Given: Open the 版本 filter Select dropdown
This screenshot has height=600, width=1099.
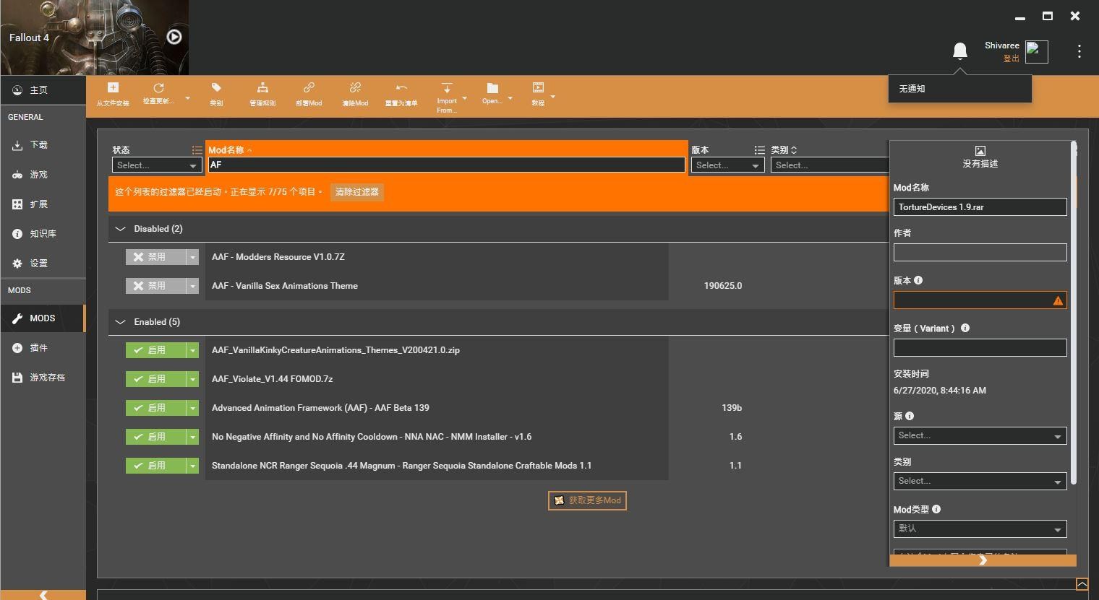Looking at the screenshot, I should click(x=727, y=165).
